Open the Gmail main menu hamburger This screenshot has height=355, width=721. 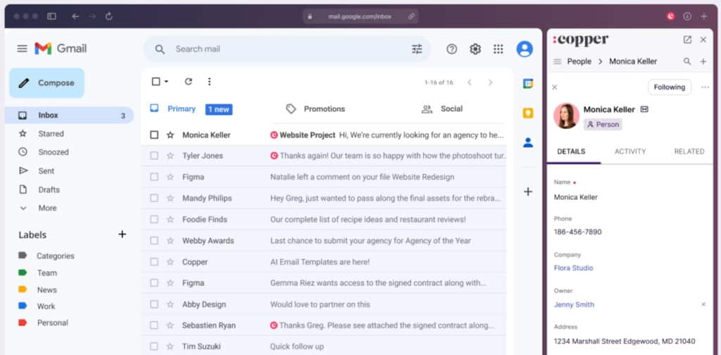pos(22,49)
